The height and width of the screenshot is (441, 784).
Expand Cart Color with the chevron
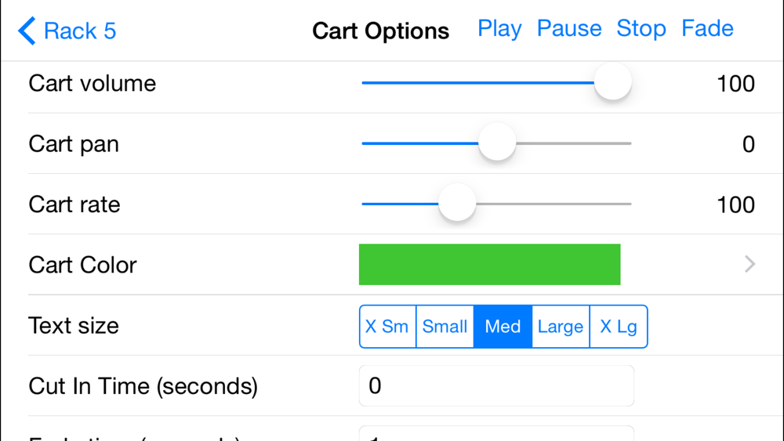click(x=750, y=265)
